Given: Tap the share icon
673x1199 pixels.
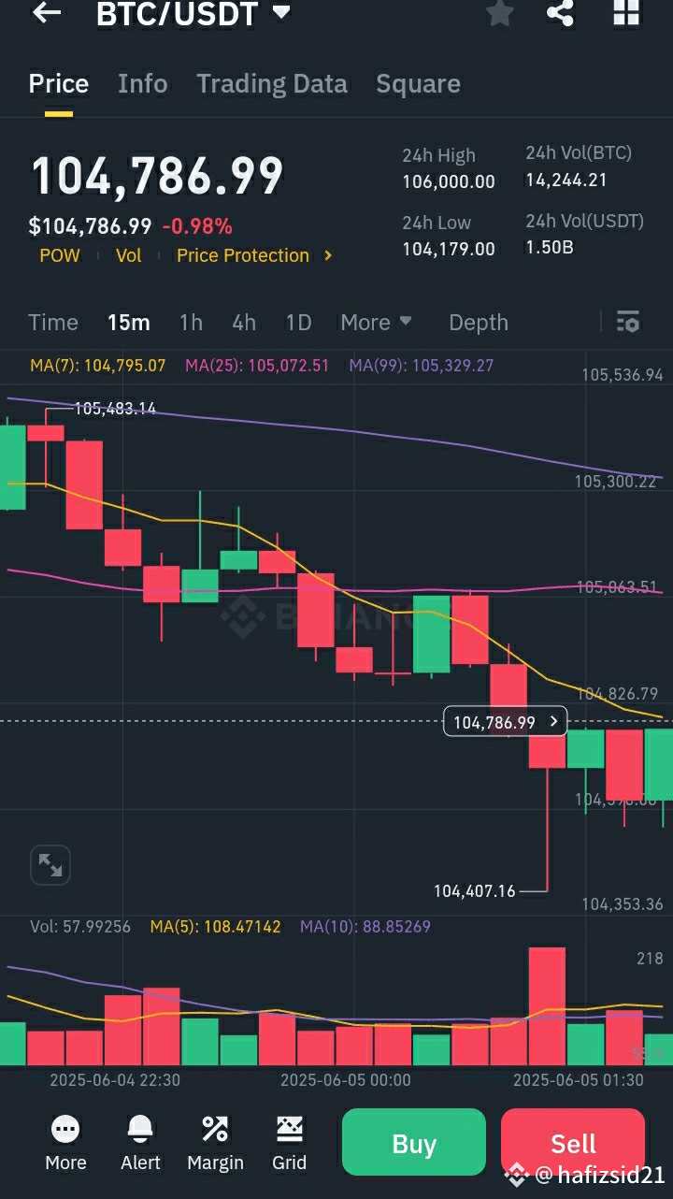Looking at the screenshot, I should tap(560, 13).
